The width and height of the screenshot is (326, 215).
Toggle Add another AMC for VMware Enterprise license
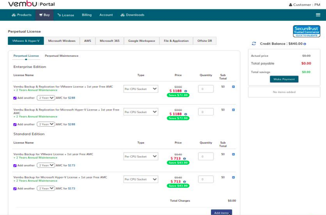click(x=15, y=98)
